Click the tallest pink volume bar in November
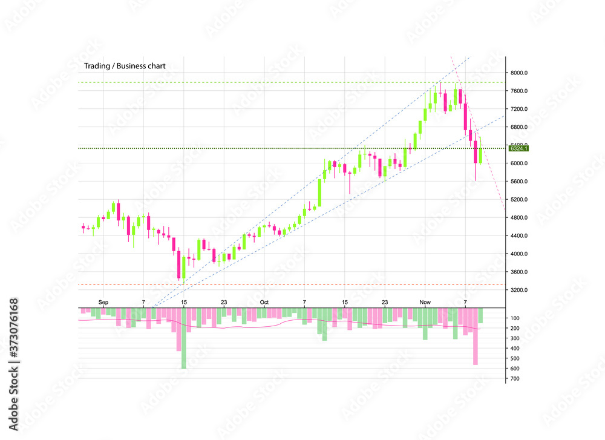 (x=476, y=336)
